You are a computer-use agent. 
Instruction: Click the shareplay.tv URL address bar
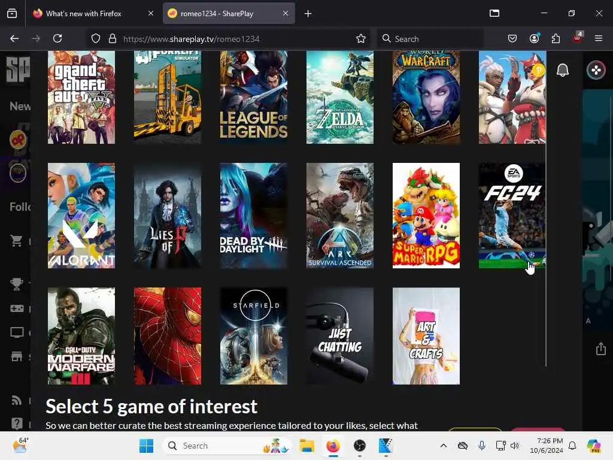click(x=229, y=39)
